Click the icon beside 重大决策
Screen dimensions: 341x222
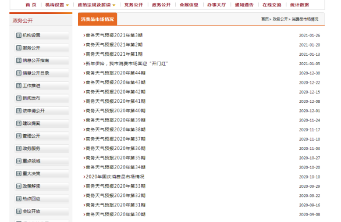point(19,174)
